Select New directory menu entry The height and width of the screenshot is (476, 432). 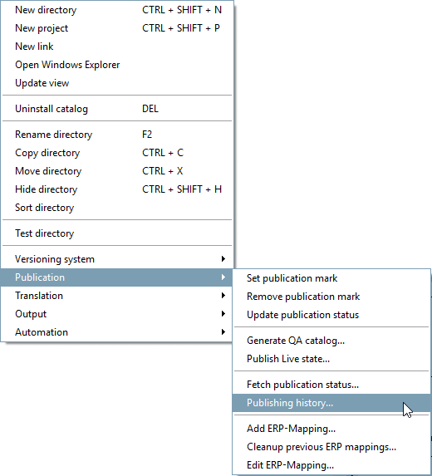117,10
